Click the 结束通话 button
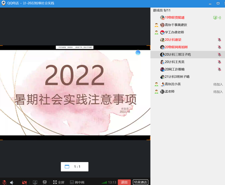The height and width of the screenshot is (185, 225). click(x=140, y=182)
